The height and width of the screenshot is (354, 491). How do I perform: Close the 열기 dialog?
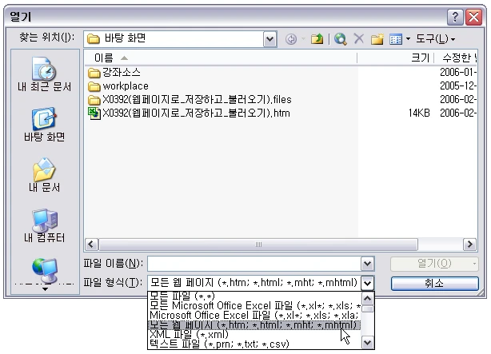pos(473,17)
